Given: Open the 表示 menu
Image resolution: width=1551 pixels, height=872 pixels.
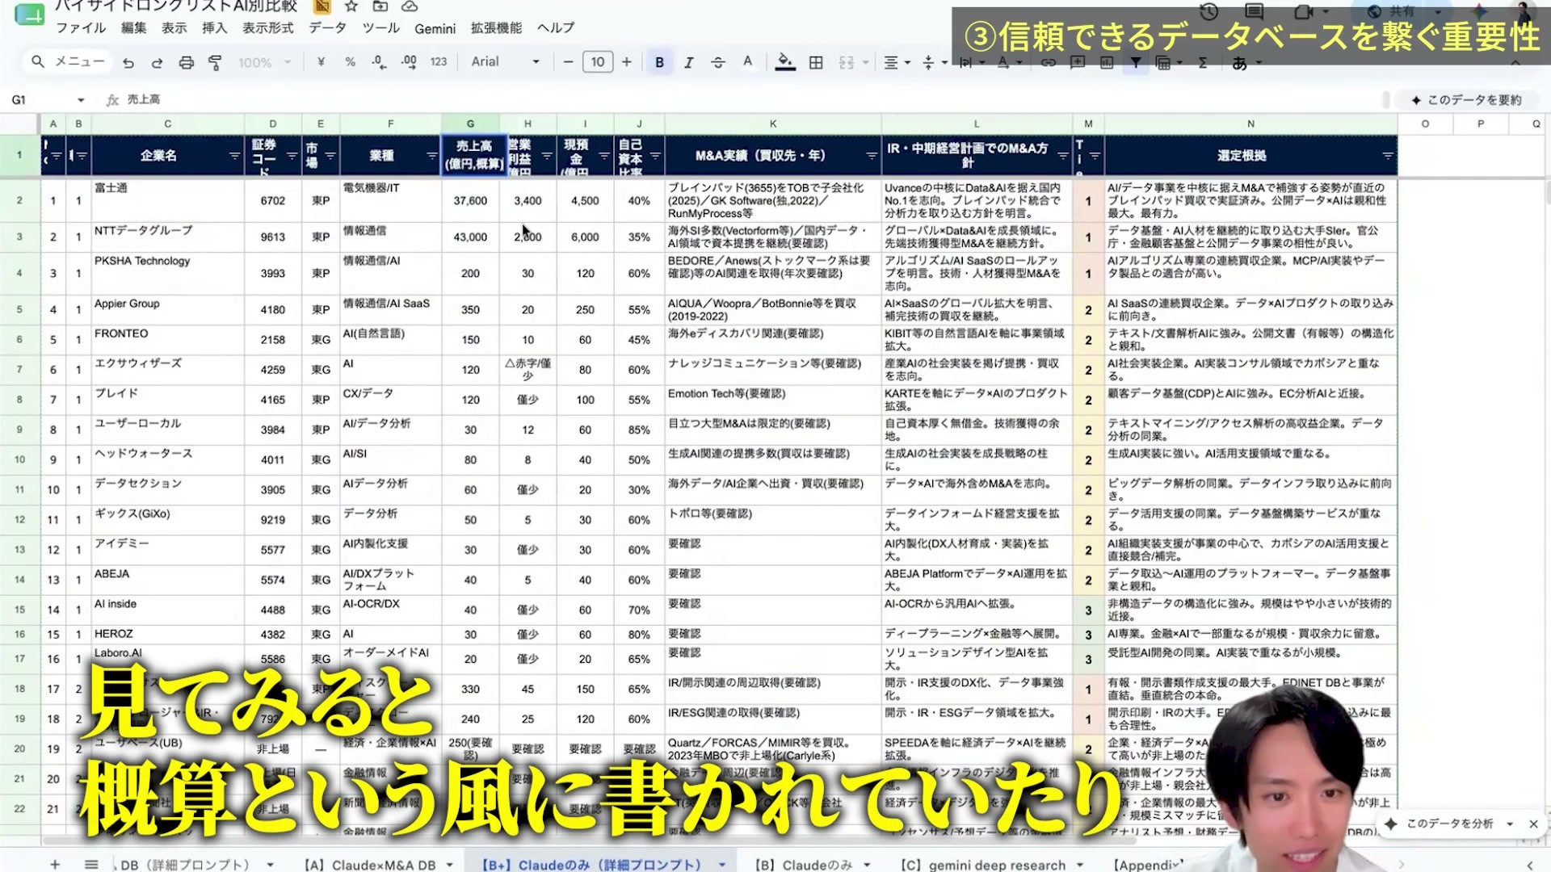Looking at the screenshot, I should (x=174, y=27).
